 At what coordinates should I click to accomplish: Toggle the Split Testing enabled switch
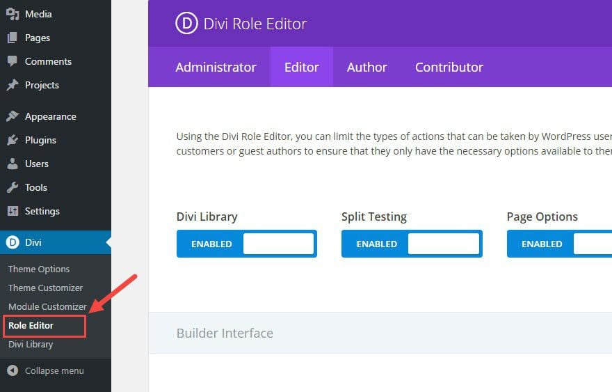pos(412,244)
